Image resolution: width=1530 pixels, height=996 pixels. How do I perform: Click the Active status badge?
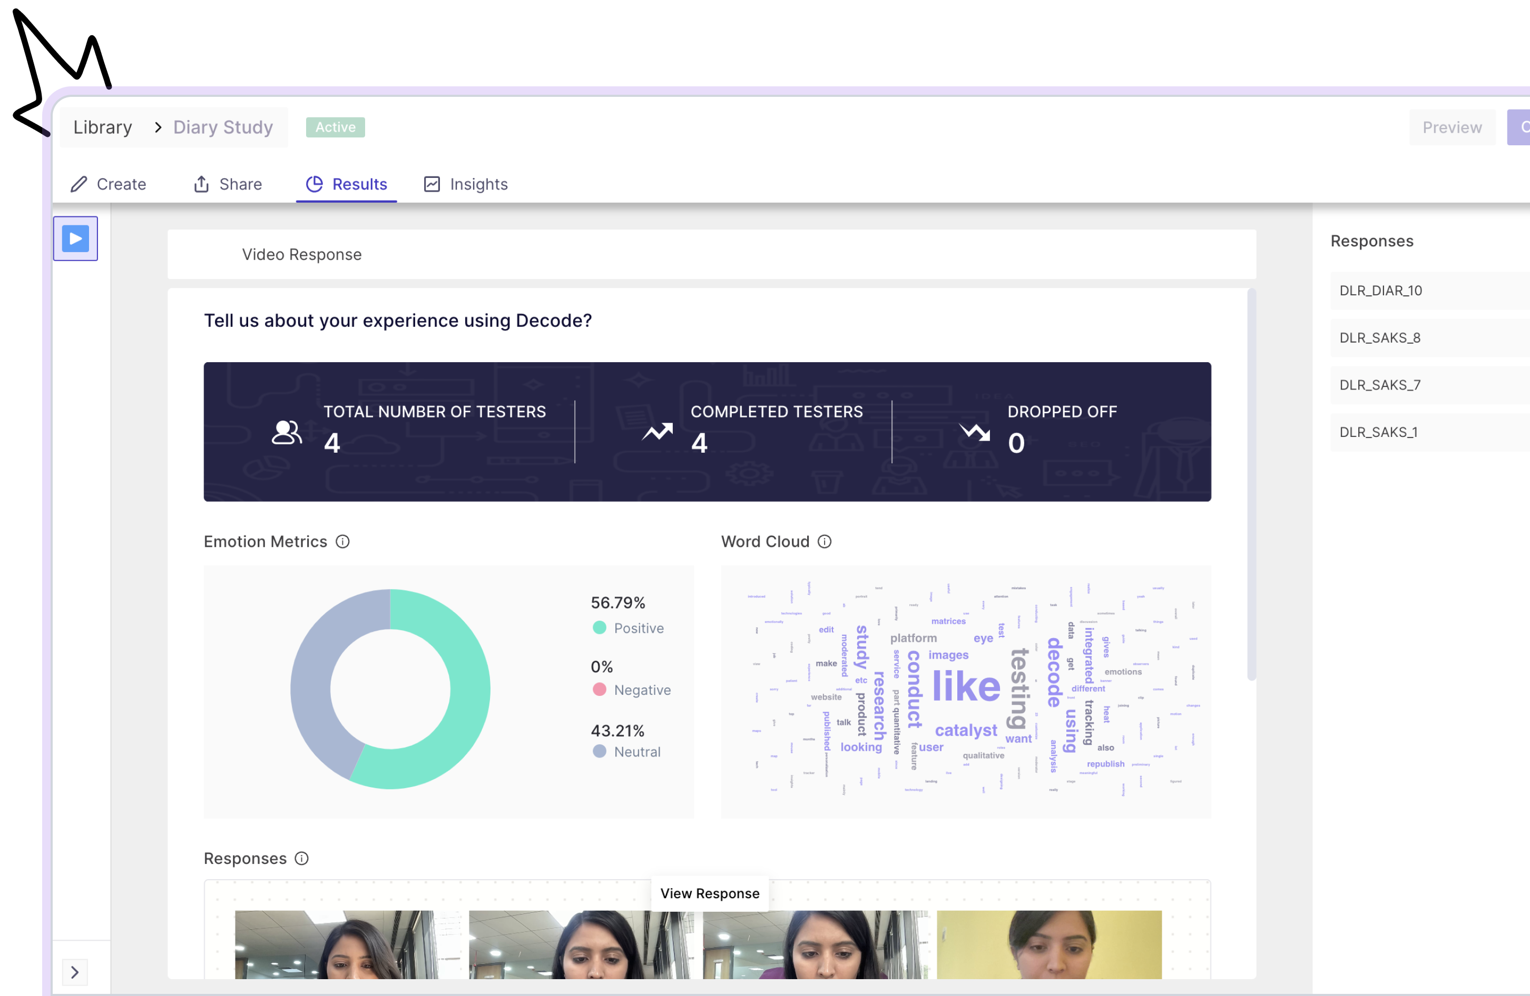[x=336, y=127]
